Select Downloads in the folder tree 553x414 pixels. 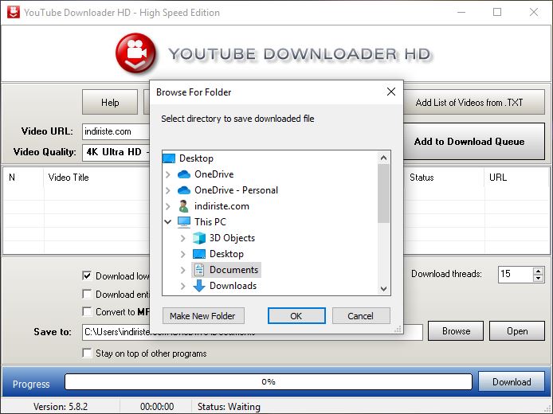[233, 286]
